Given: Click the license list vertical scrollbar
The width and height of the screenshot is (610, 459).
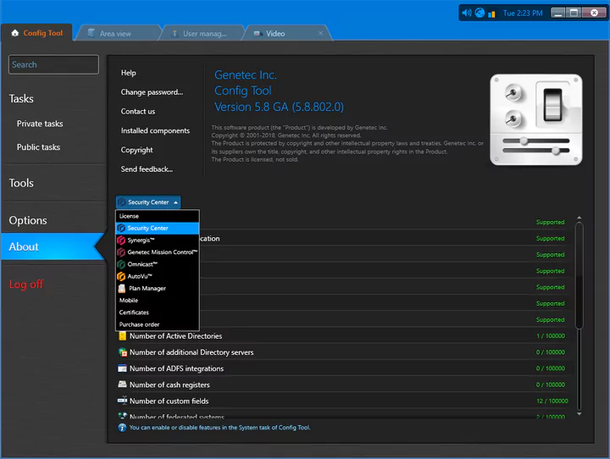Looking at the screenshot, I should coord(579,275).
